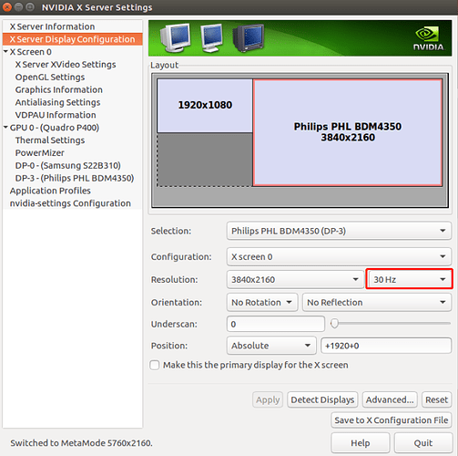Open PowerMizer page

point(40,153)
